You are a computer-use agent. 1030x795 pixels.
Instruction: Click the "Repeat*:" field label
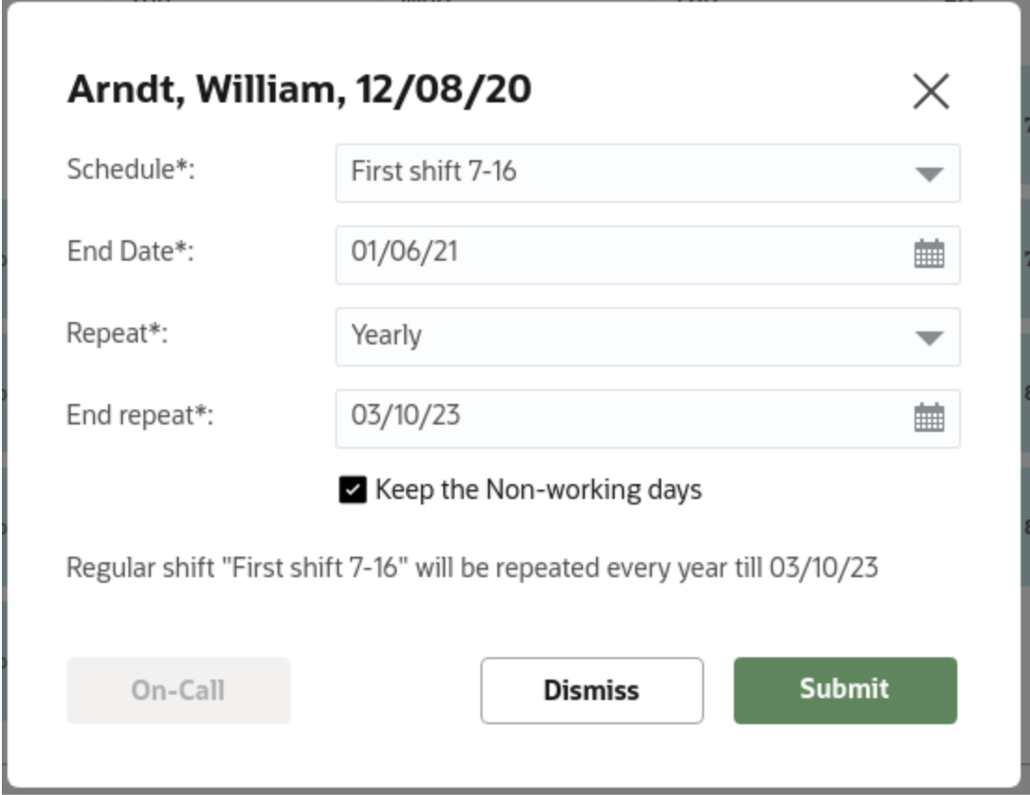click(x=117, y=333)
